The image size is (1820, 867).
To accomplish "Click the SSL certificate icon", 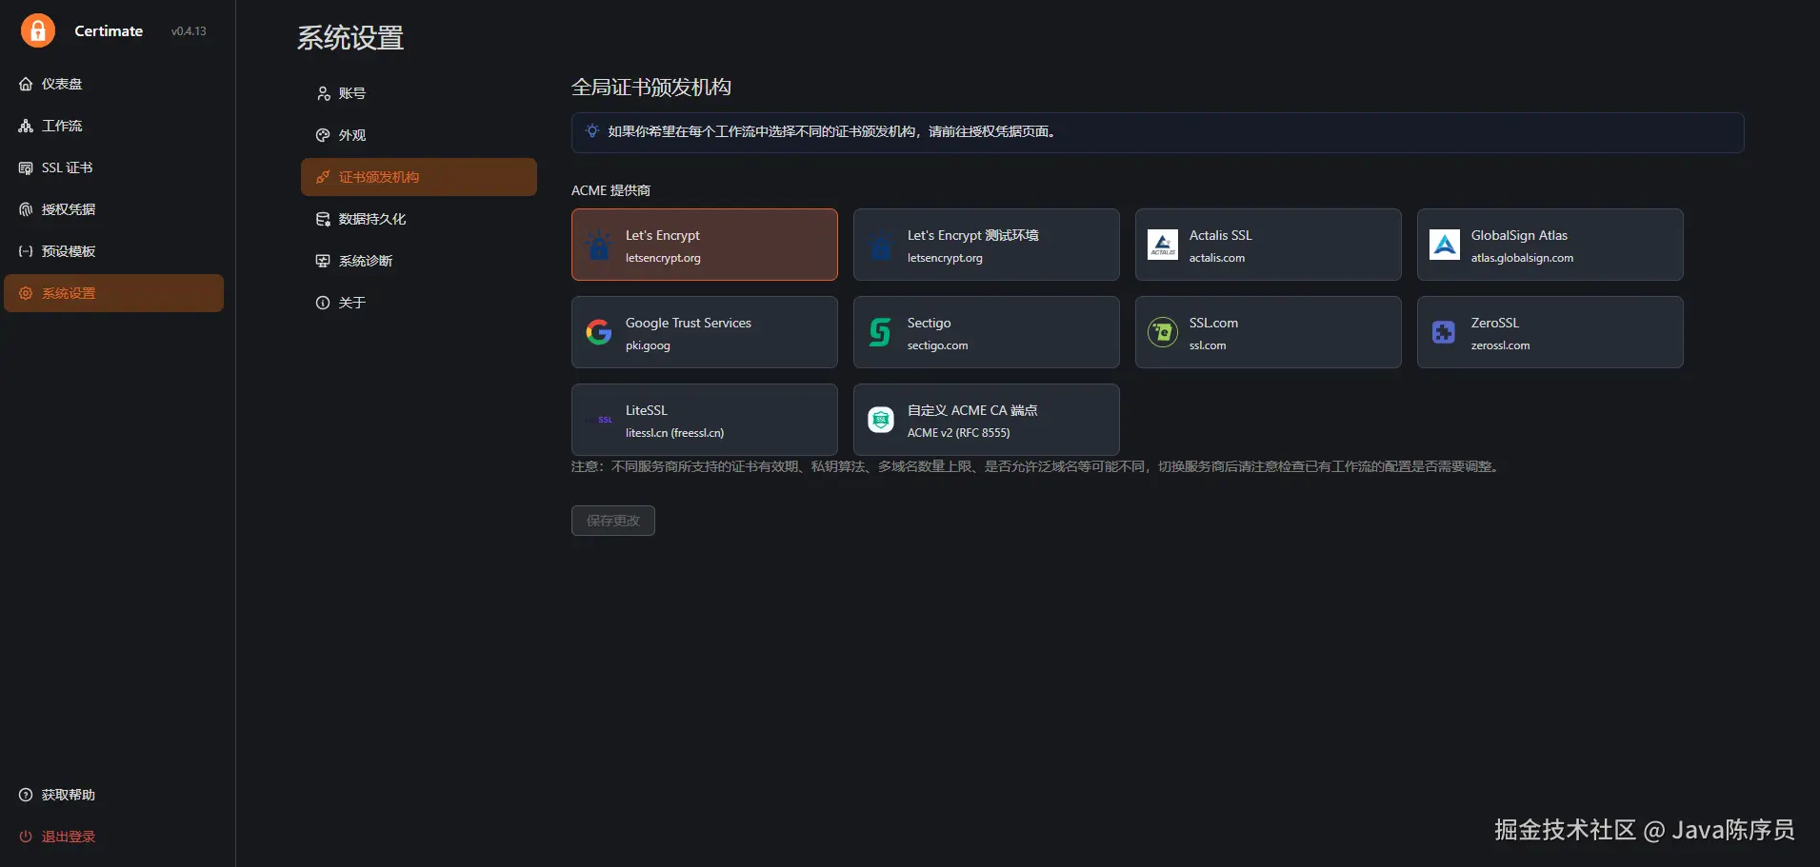I will [x=26, y=167].
